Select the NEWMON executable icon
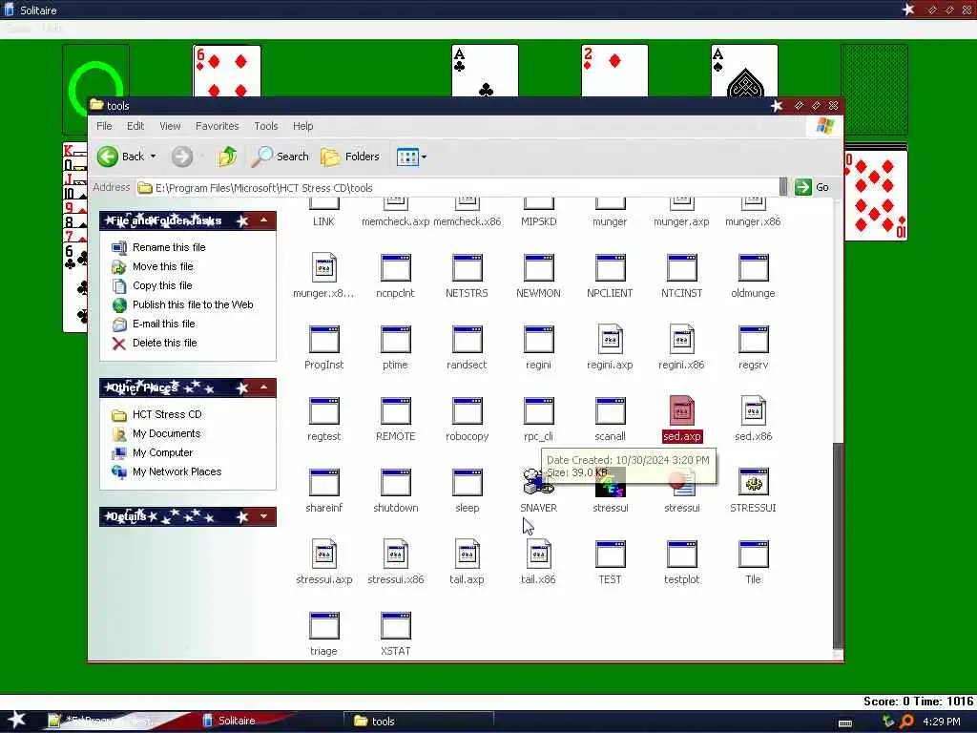 pos(538,268)
